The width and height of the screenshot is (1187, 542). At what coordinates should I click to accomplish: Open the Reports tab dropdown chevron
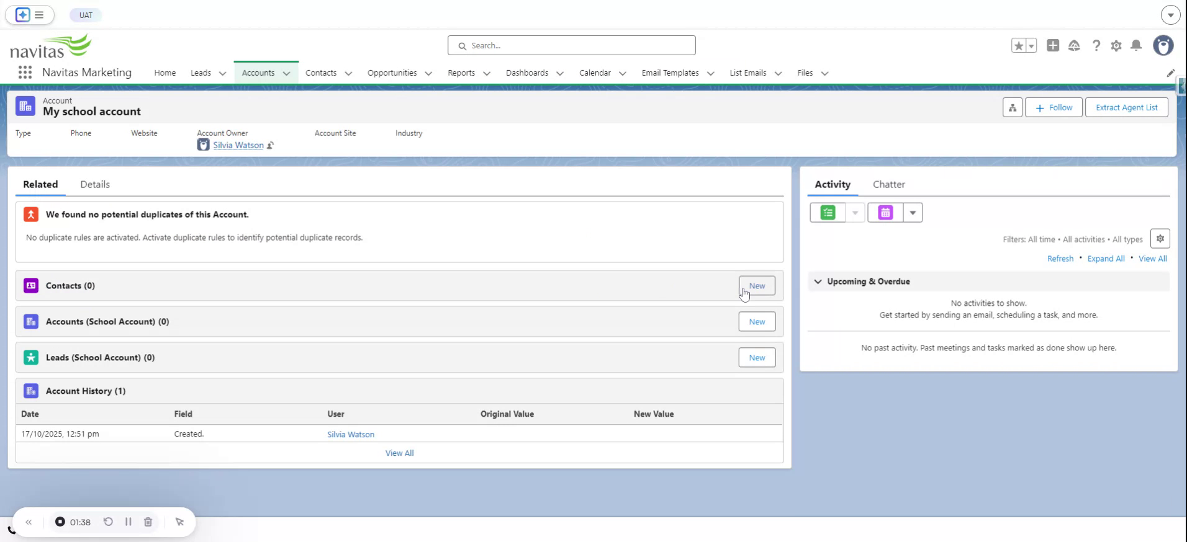(x=487, y=73)
